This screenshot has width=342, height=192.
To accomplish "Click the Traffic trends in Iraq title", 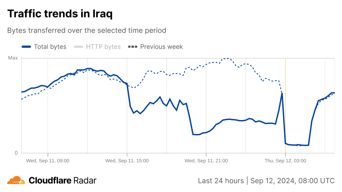I will [x=60, y=14].
